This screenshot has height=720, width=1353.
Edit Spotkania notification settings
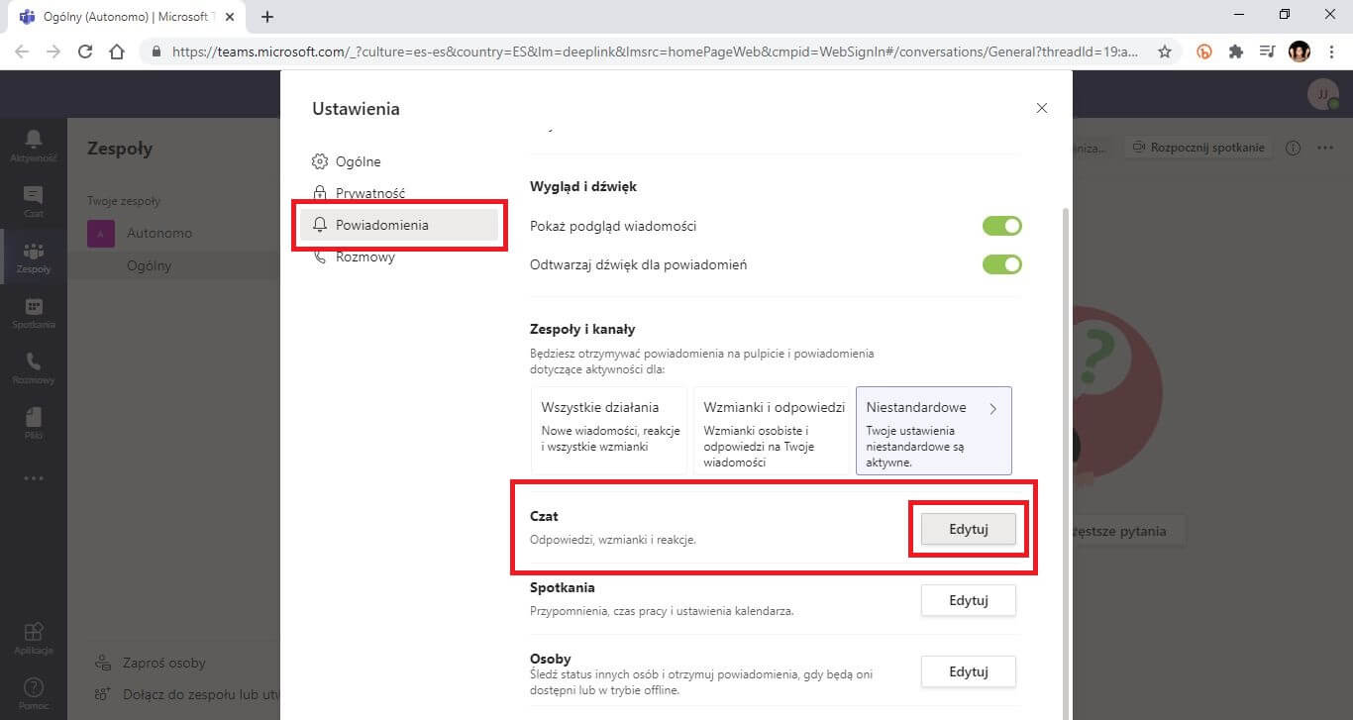pyautogui.click(x=969, y=600)
